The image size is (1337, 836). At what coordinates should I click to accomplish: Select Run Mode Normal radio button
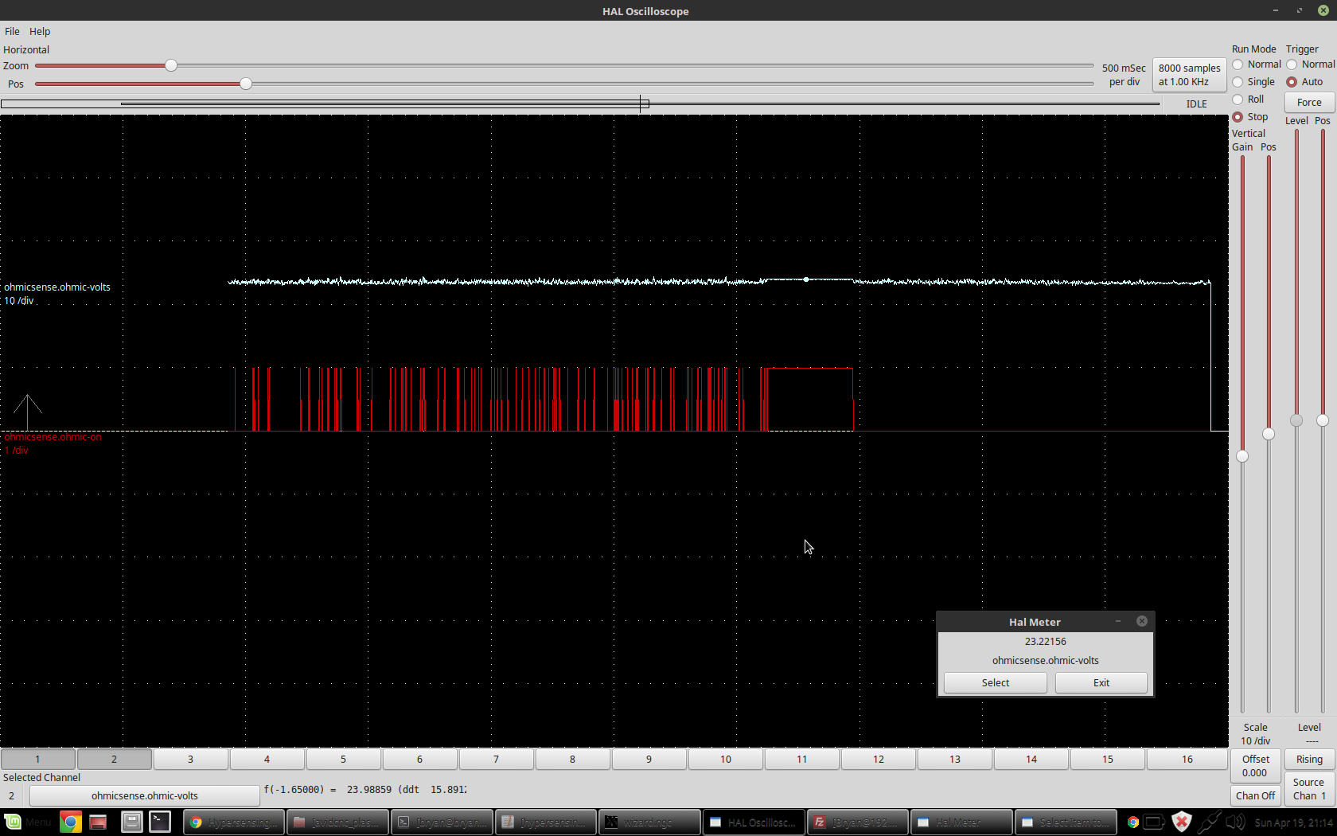1238,64
